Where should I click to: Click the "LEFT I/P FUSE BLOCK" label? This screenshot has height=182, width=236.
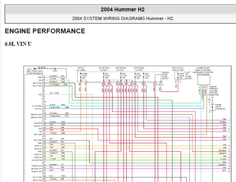(x=189, y=76)
